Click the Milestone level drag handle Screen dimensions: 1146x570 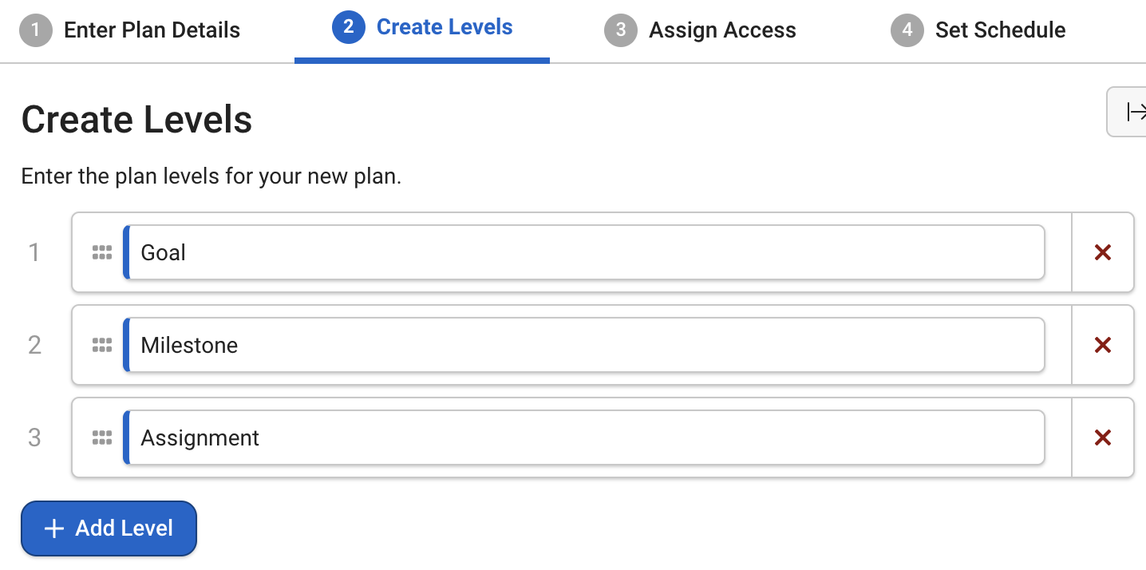point(102,345)
